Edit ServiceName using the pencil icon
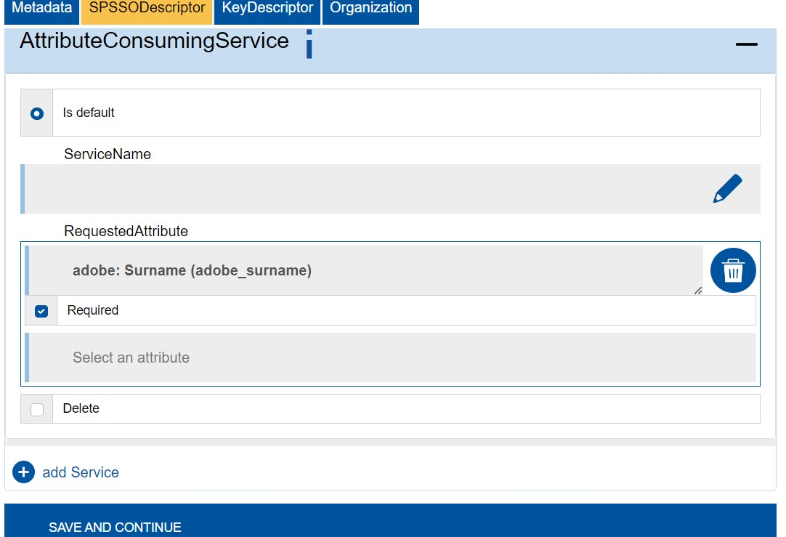The width and height of the screenshot is (786, 537). click(x=729, y=187)
